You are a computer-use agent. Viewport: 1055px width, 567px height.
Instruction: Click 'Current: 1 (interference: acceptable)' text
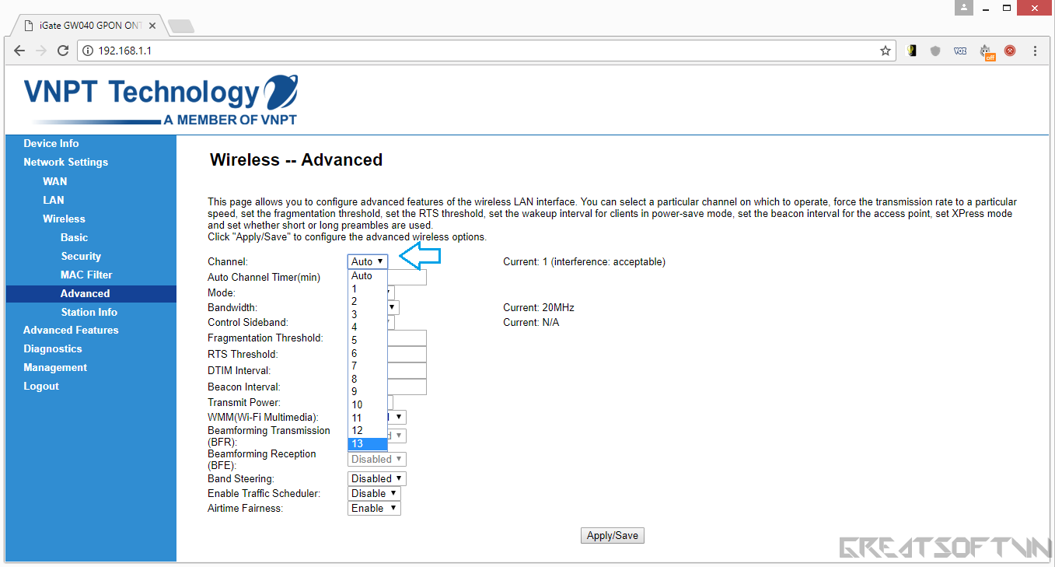tap(584, 262)
